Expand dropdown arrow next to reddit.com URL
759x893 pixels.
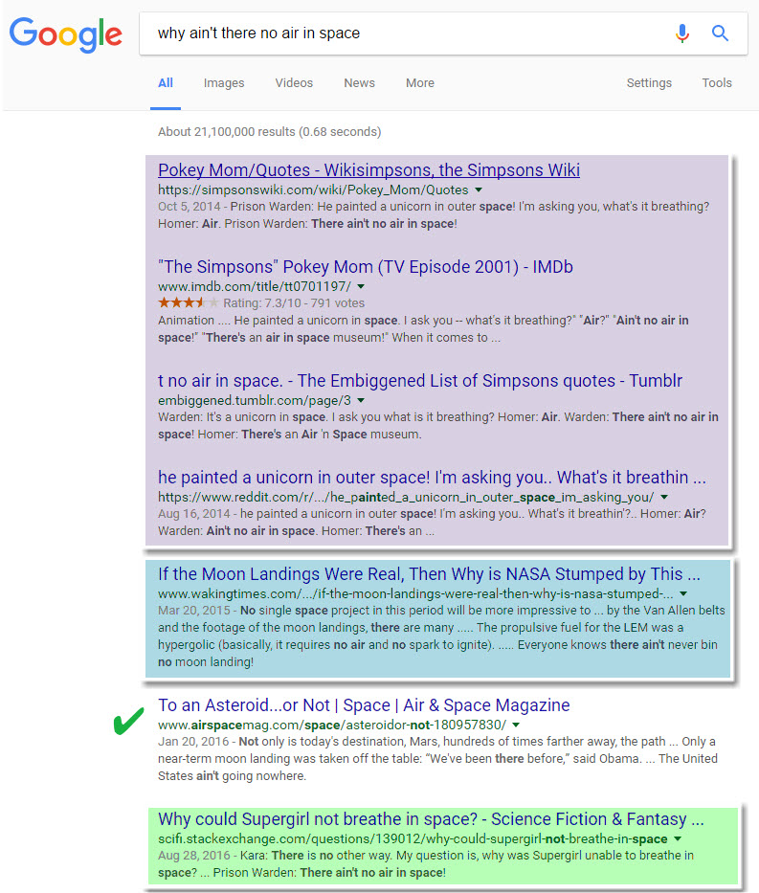coord(664,497)
